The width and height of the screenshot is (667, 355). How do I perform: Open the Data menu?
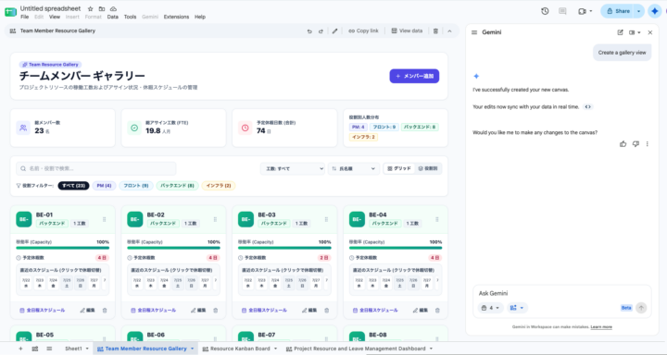tap(113, 17)
